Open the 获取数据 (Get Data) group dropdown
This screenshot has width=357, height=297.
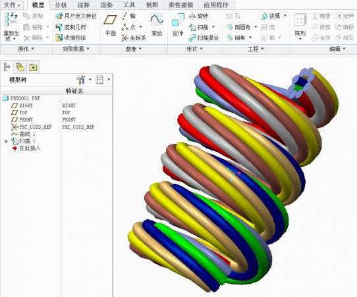[76, 49]
